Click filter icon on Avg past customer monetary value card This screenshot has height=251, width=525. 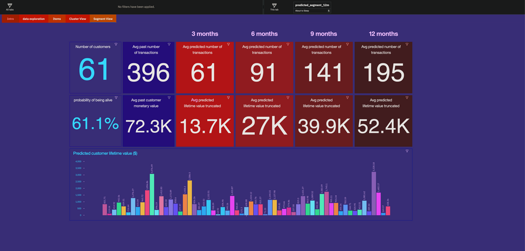coord(169,97)
